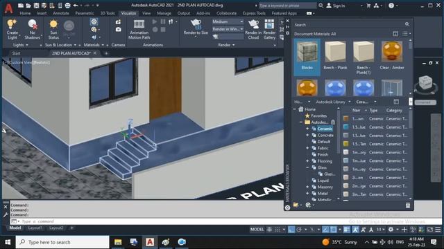This screenshot has width=444, height=249.
Task: Switch to the Insert ribbon tab
Action: pos(42,13)
